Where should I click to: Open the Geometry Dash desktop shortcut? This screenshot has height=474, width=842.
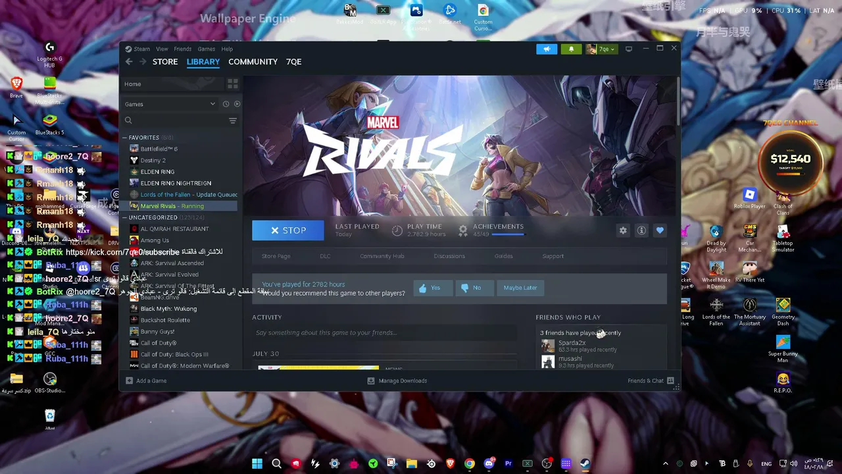click(x=783, y=311)
